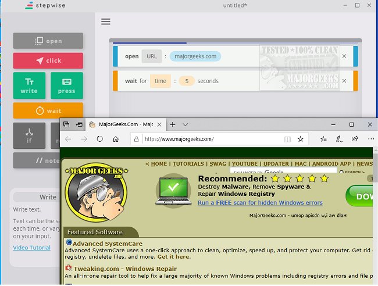Screen dimensions: 378x286
Task: Go to the browser home page
Action: pyautogui.click(x=116, y=139)
